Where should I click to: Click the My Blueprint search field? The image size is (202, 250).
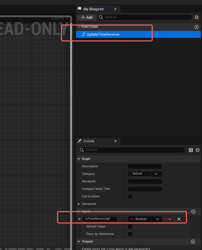(145, 17)
